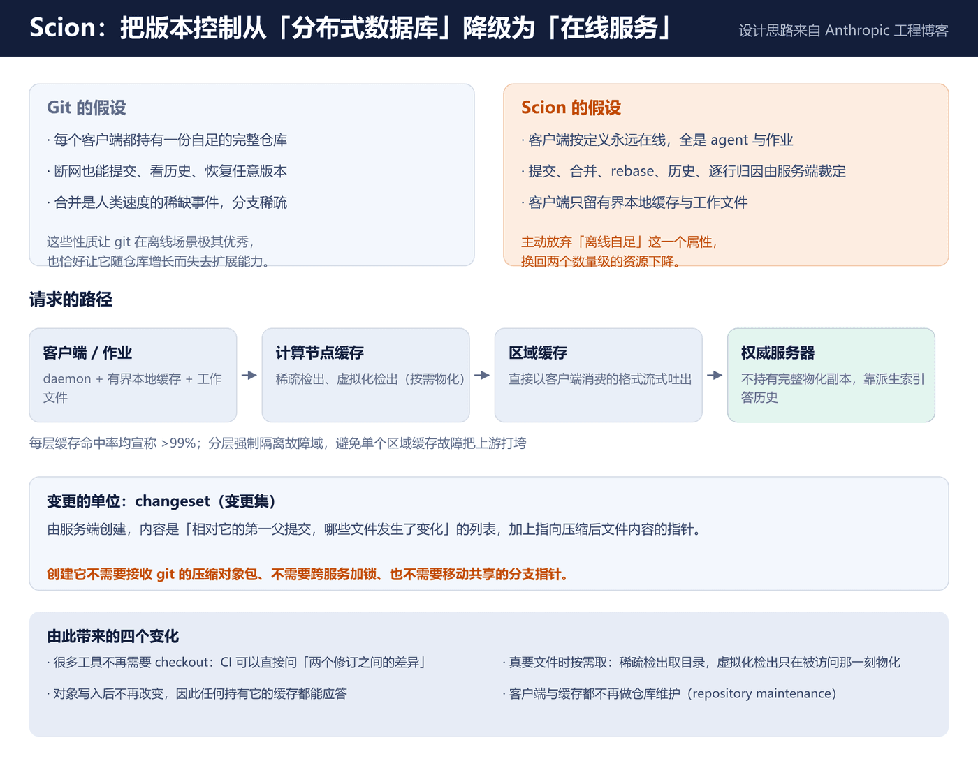
Task: Click the arrow between 计算节点缓存 and 区域缓存
Action: pyautogui.click(x=482, y=375)
